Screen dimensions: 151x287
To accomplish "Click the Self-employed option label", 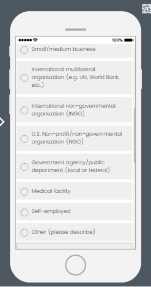I will tap(51, 211).
